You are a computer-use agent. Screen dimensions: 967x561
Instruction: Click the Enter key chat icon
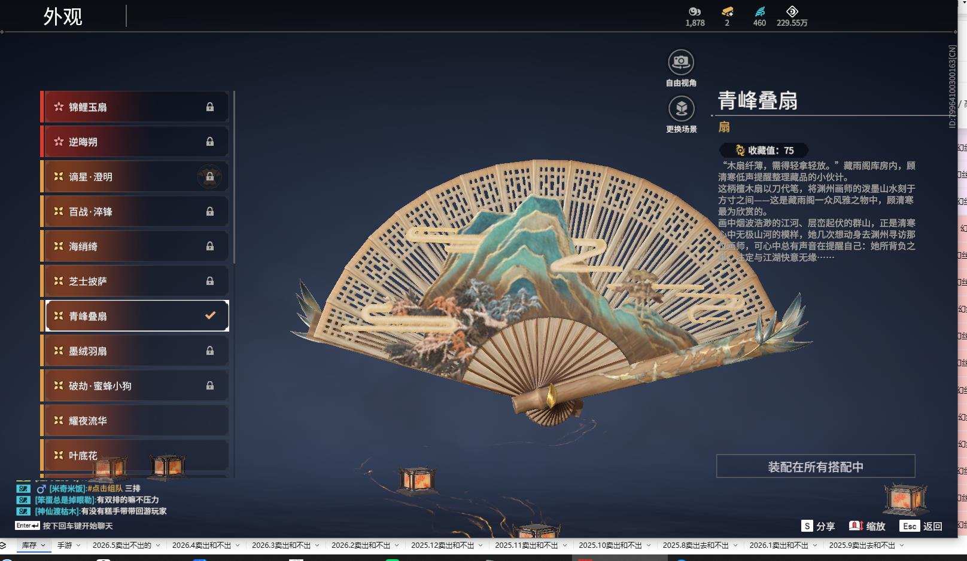tap(28, 526)
